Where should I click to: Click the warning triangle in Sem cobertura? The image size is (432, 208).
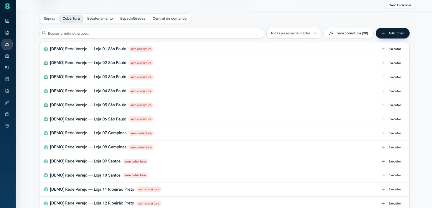pos(331,33)
